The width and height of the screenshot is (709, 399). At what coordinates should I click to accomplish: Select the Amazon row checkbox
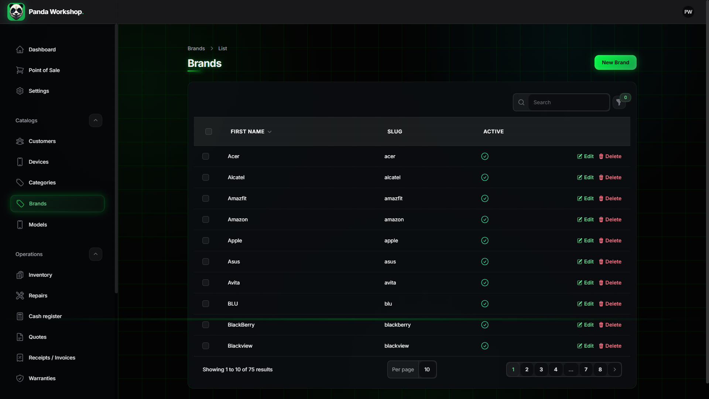pyautogui.click(x=206, y=219)
